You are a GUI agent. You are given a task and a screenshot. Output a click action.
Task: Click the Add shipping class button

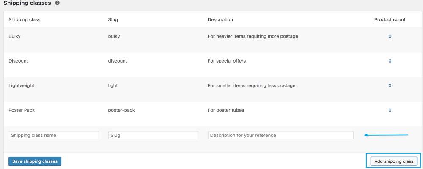click(x=393, y=161)
